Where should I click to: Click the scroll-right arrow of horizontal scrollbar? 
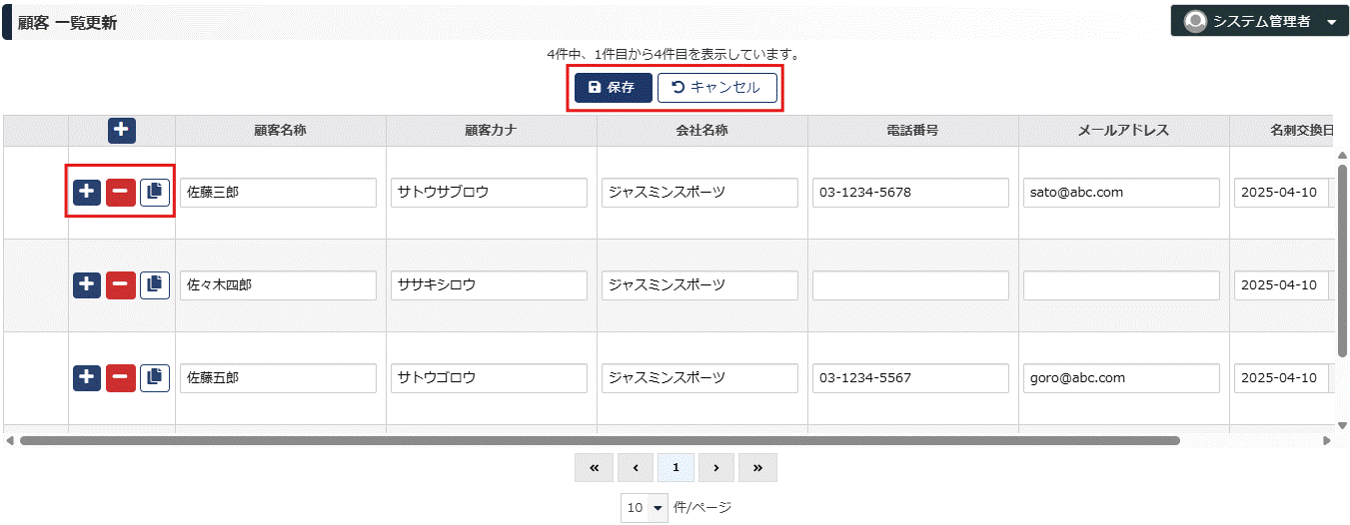(x=1327, y=440)
